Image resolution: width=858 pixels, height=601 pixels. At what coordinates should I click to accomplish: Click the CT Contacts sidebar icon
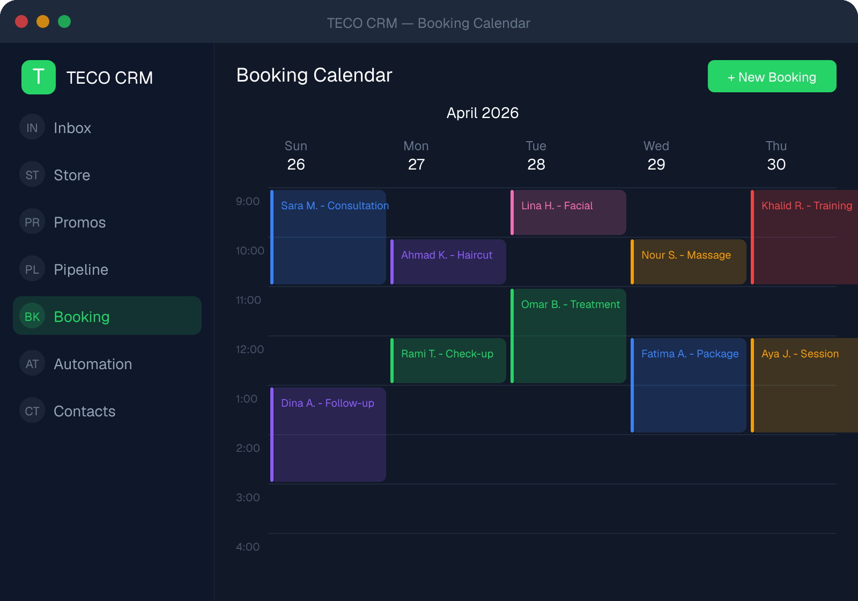click(32, 411)
